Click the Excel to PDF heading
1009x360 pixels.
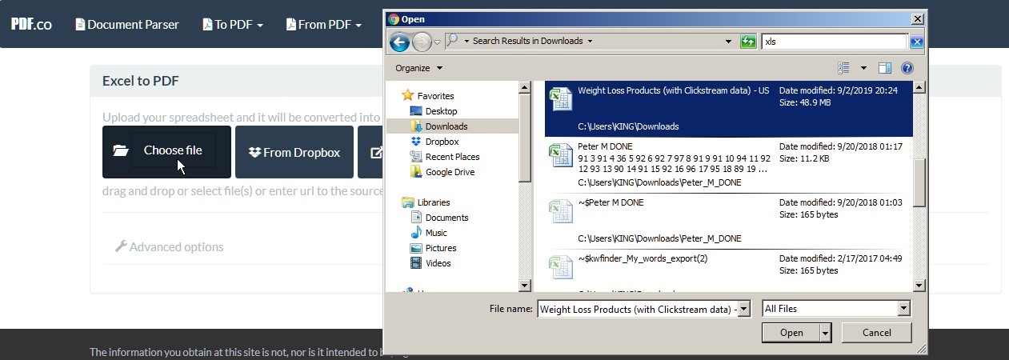141,81
